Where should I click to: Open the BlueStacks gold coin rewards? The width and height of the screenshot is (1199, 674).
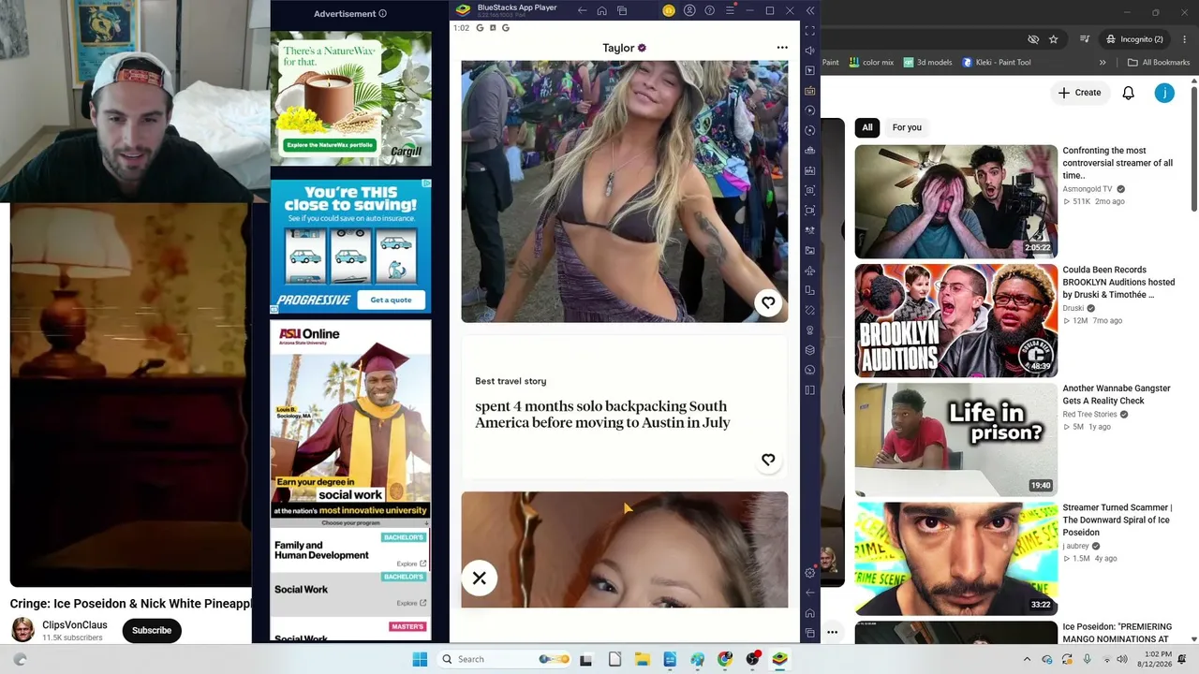tap(669, 10)
